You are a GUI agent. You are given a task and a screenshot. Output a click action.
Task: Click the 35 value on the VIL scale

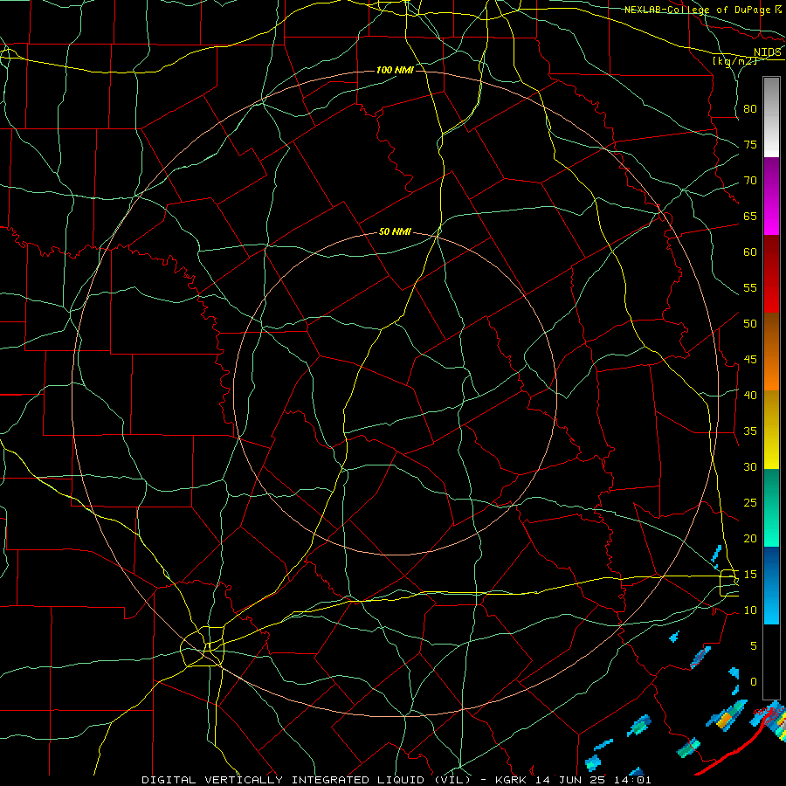point(750,431)
